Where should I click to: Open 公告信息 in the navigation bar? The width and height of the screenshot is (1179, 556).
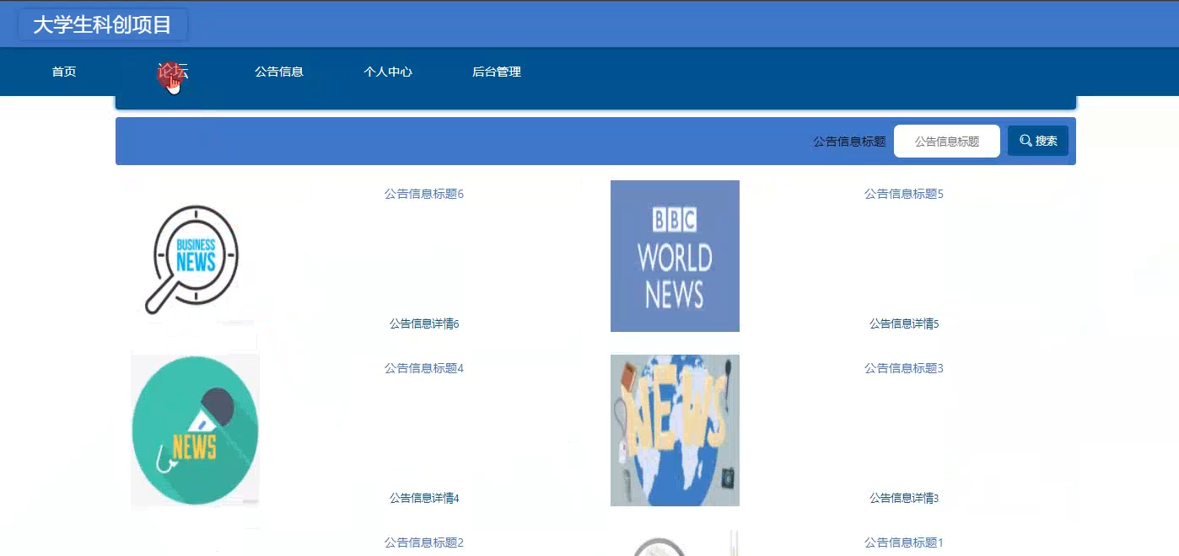pos(279,72)
